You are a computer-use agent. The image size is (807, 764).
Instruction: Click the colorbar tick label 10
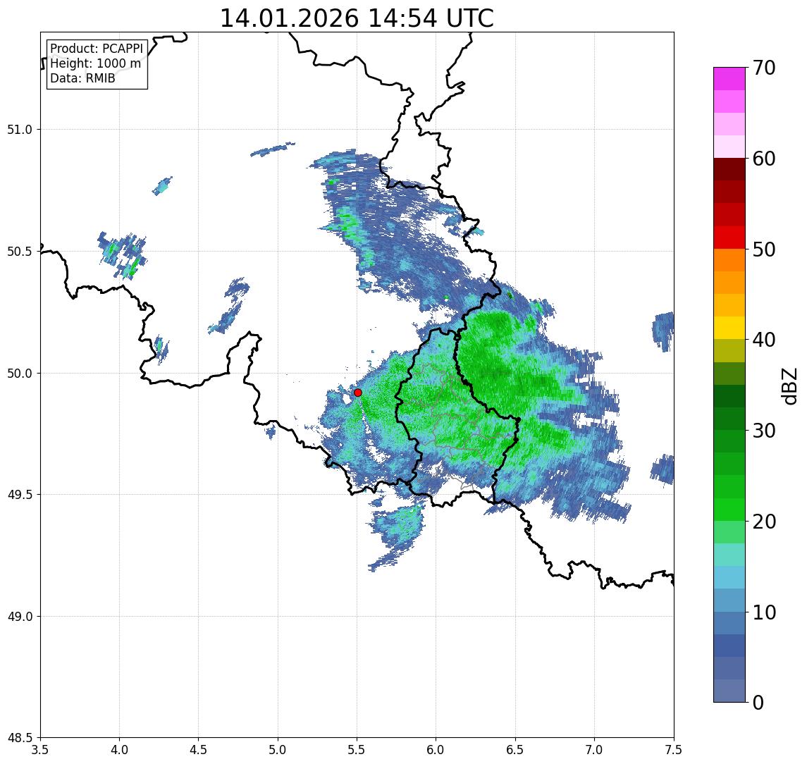tap(764, 612)
